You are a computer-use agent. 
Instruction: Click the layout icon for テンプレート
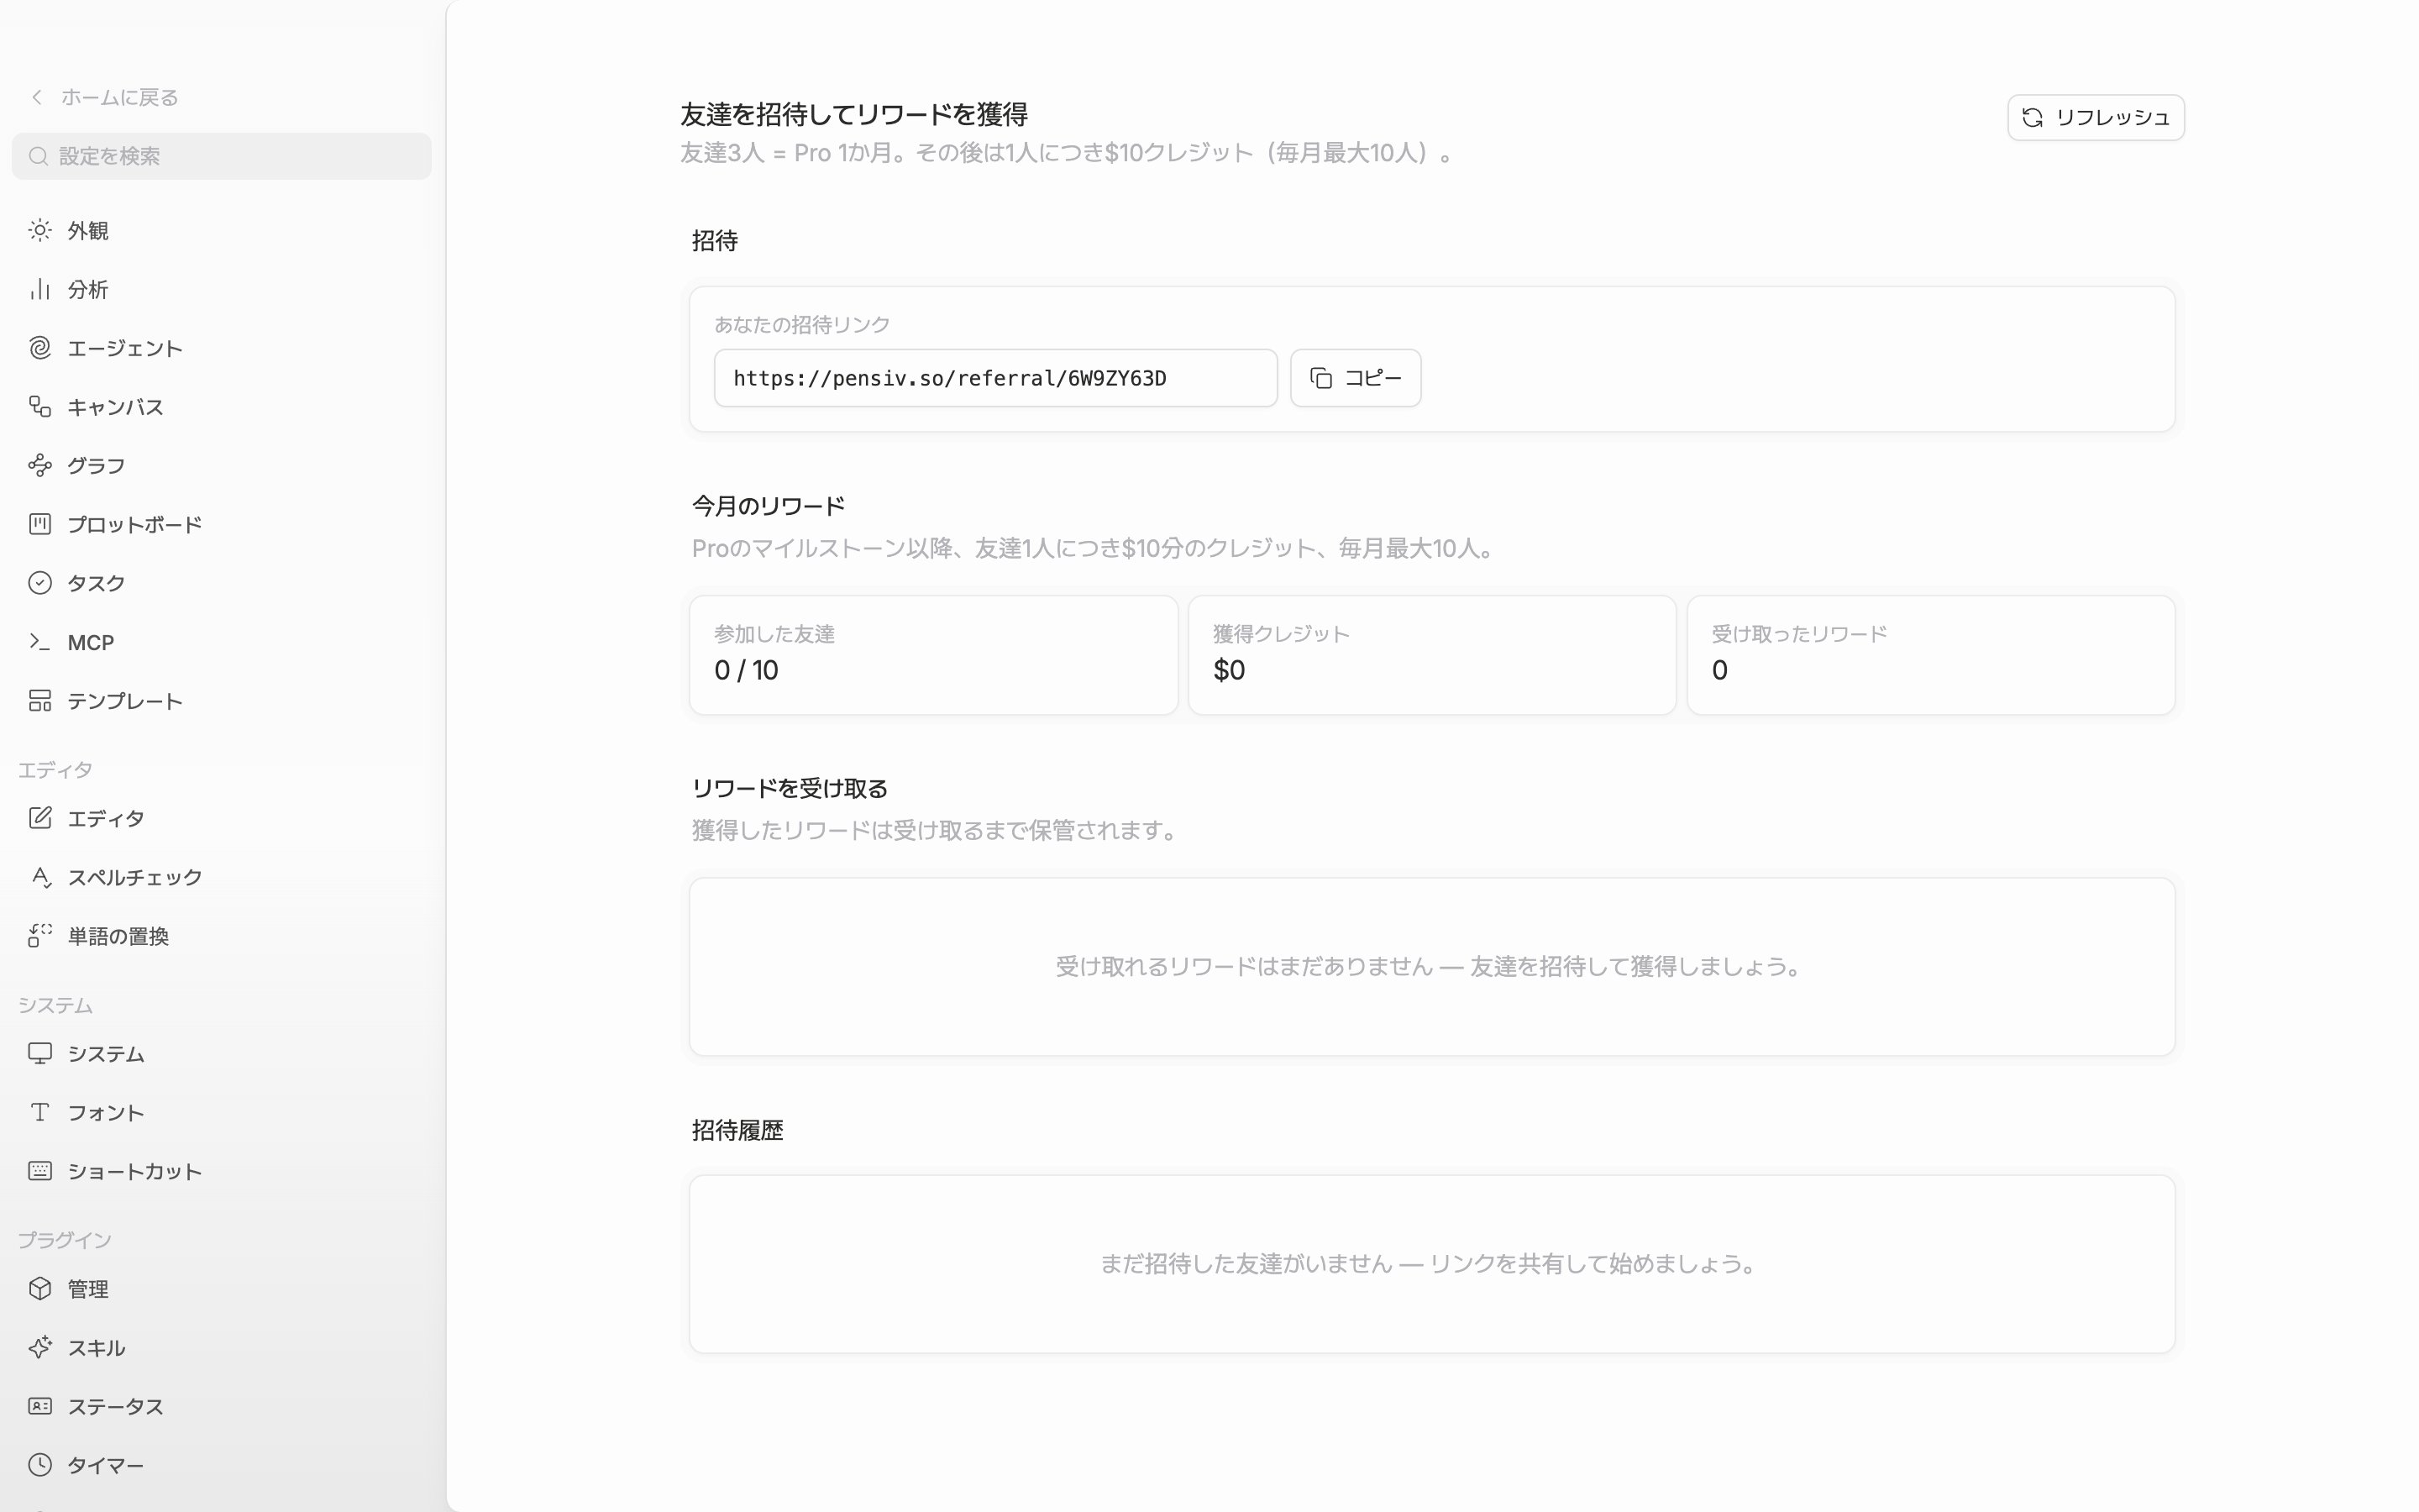(40, 701)
